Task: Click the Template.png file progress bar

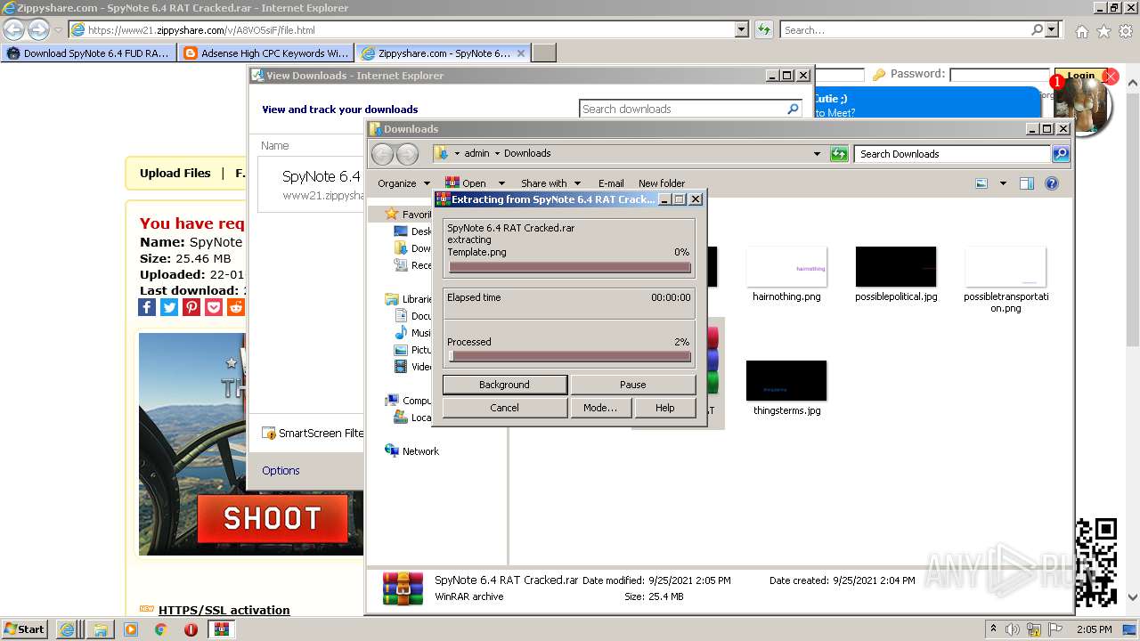Action: tap(570, 267)
